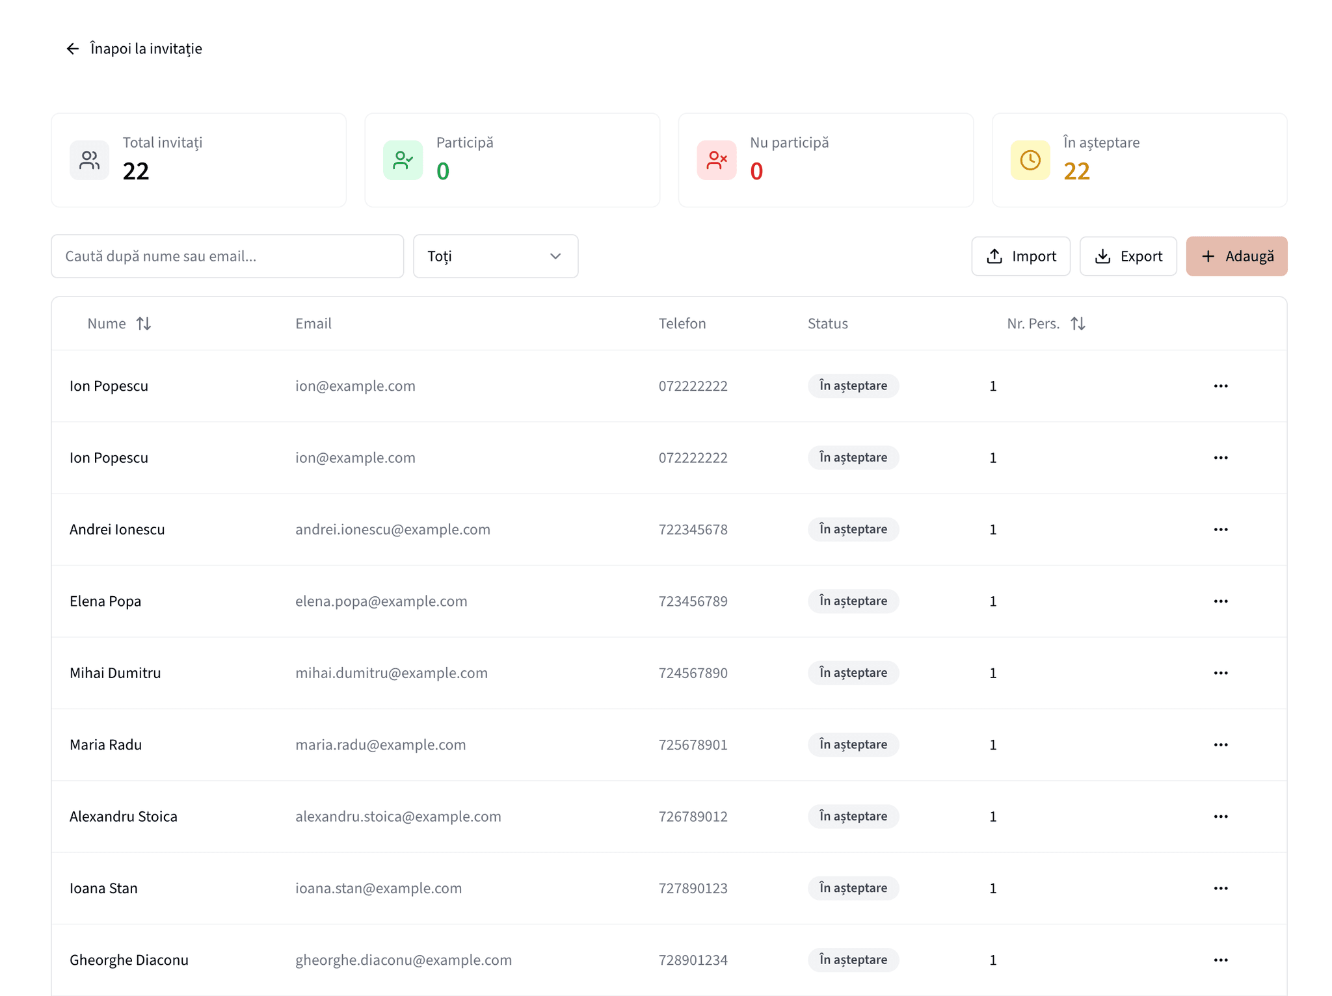Click the Export button
1332x996 pixels.
tap(1128, 256)
